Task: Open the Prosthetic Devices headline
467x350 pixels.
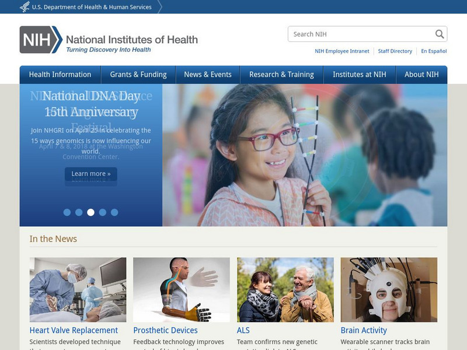Action: 165,330
